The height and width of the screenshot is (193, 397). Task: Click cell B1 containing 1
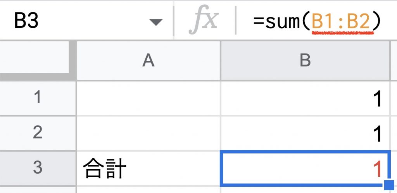(x=305, y=98)
